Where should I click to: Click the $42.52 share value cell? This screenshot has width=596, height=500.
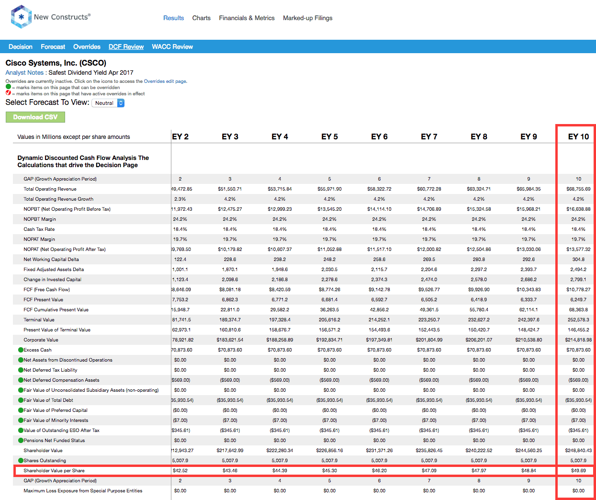tap(180, 471)
